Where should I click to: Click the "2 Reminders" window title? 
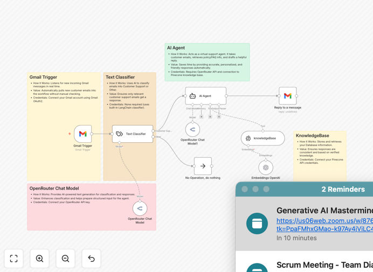[343, 189]
